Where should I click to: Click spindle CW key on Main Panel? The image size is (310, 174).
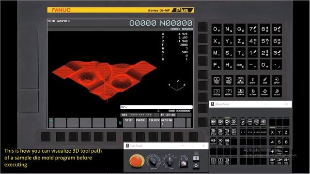[x=272, y=161]
